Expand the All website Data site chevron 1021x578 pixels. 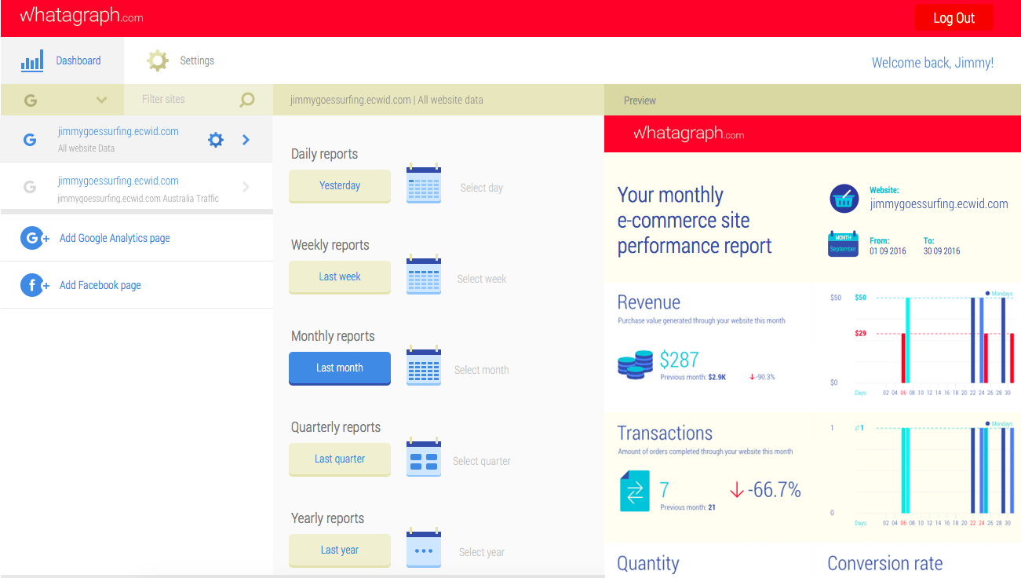pyautogui.click(x=246, y=140)
